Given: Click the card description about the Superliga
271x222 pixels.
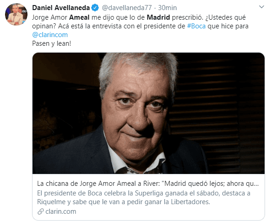Looking at the screenshot, I should (x=144, y=197).
